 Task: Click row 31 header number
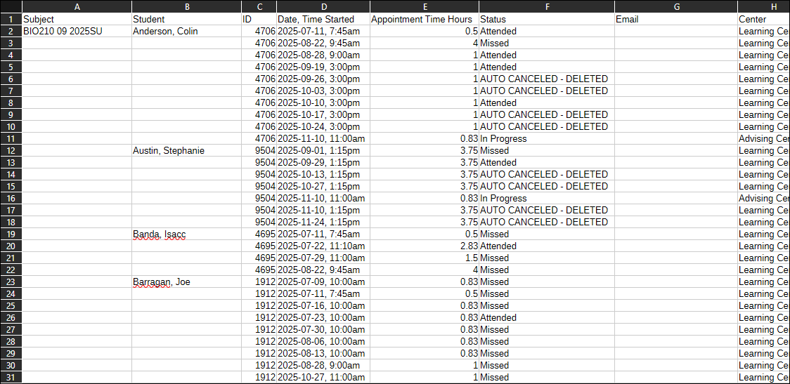coord(11,377)
